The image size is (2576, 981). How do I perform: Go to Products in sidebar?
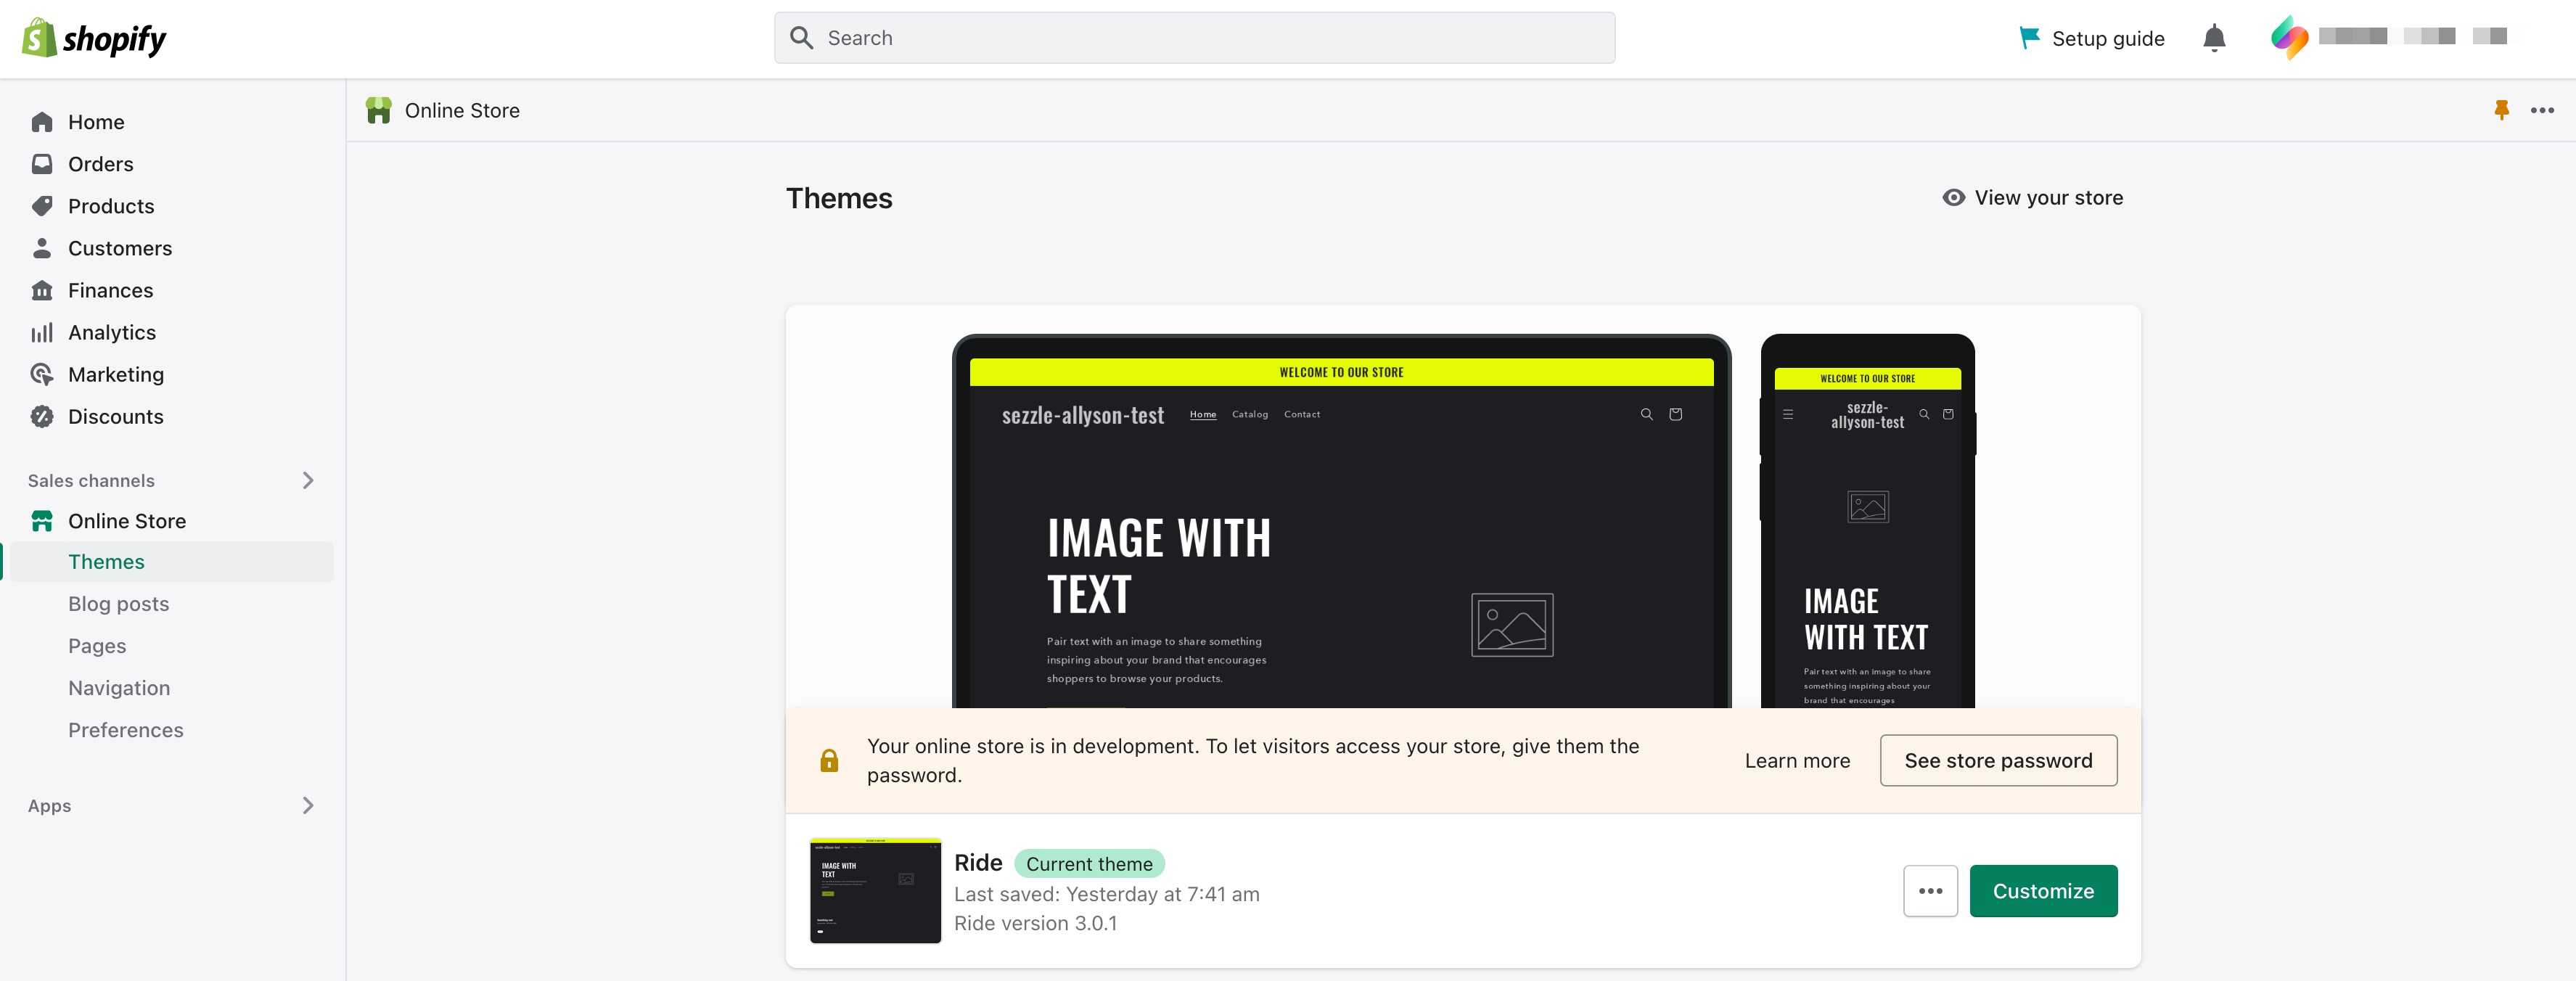(111, 206)
